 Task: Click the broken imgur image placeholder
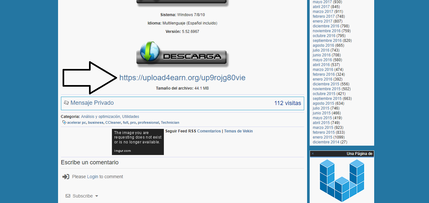[138, 142]
